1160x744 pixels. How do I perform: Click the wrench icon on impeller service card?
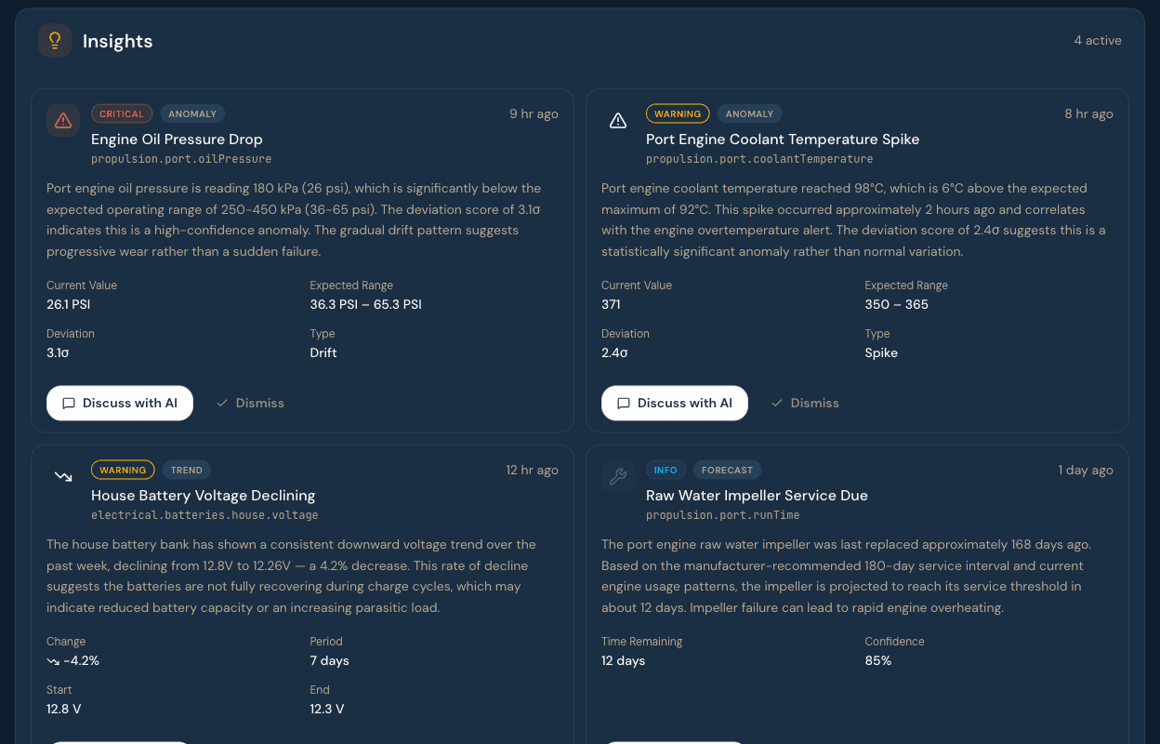point(617,476)
